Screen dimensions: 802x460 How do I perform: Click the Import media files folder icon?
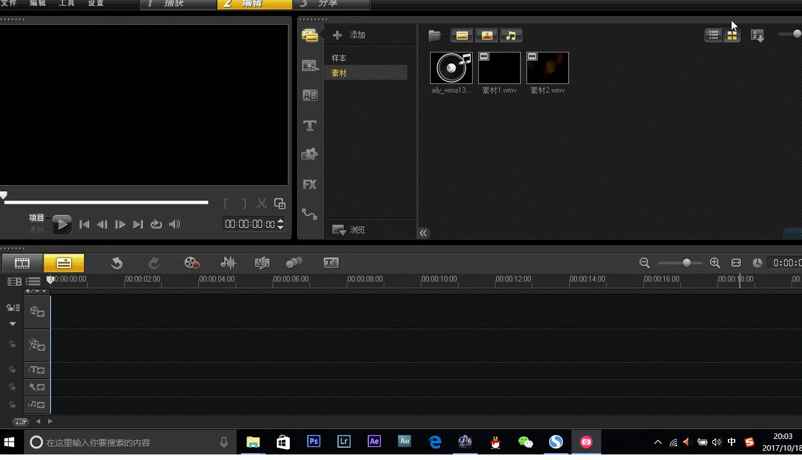tap(435, 36)
